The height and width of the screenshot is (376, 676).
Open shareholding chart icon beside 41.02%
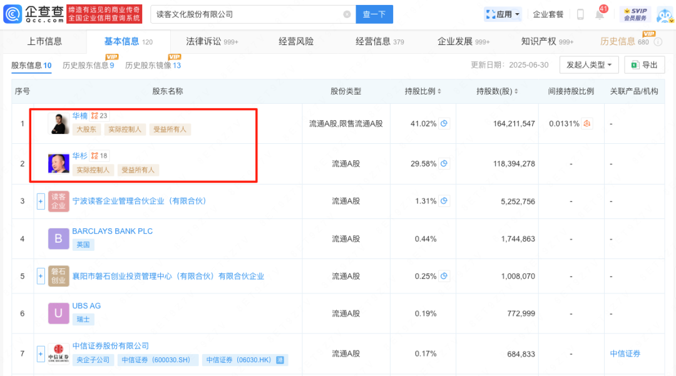[x=444, y=124]
